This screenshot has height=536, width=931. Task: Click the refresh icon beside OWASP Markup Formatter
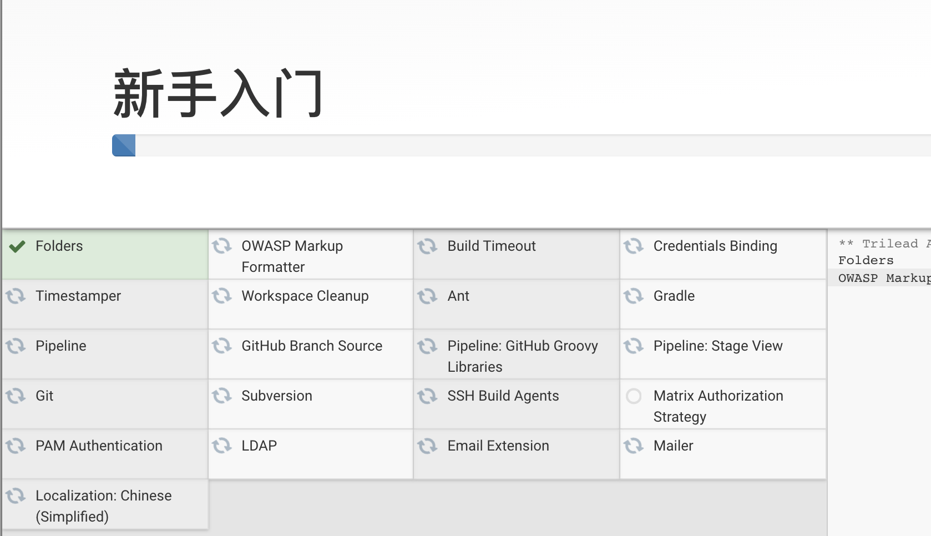click(222, 246)
